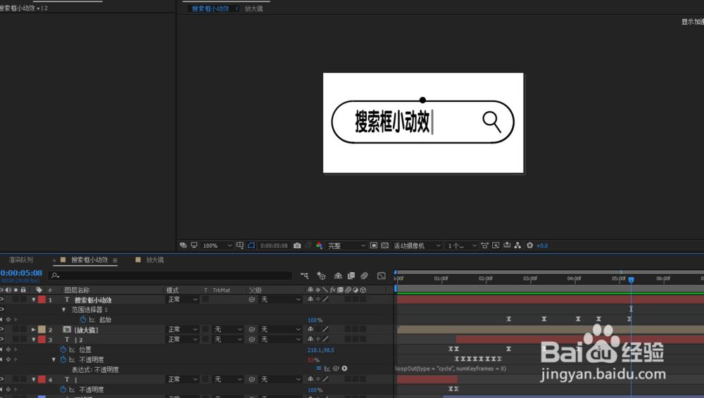This screenshot has width=704, height=398.
Task: Enable motion blur timeline button
Action: (364, 276)
